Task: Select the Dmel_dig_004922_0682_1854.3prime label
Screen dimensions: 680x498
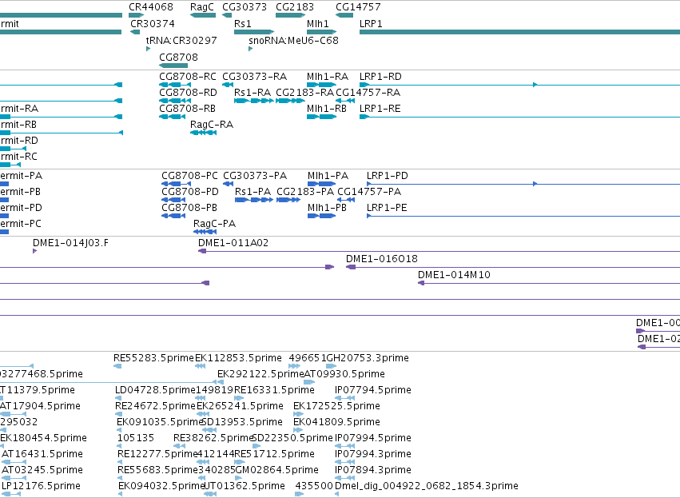Action: click(x=427, y=487)
